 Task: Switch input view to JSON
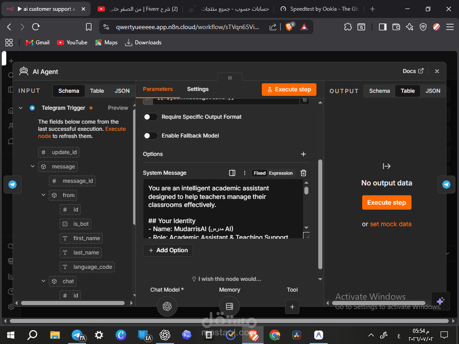click(122, 91)
